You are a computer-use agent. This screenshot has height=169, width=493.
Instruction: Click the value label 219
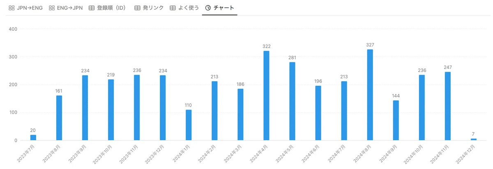[111, 75]
